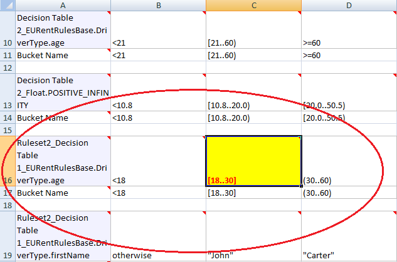
Task: Select the otherwise cell in row 19
Action: point(158,236)
